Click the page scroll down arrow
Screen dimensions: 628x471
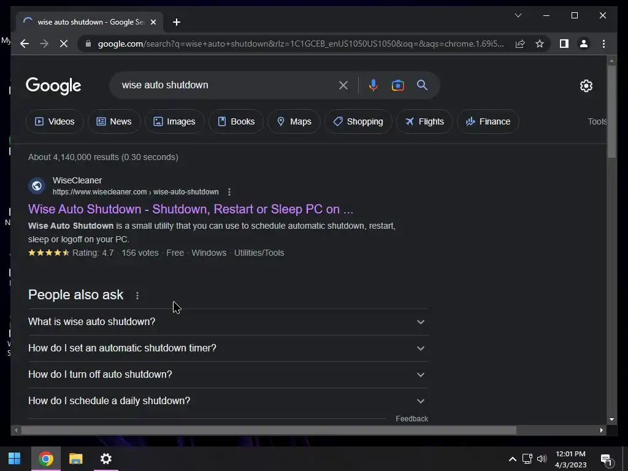point(611,419)
